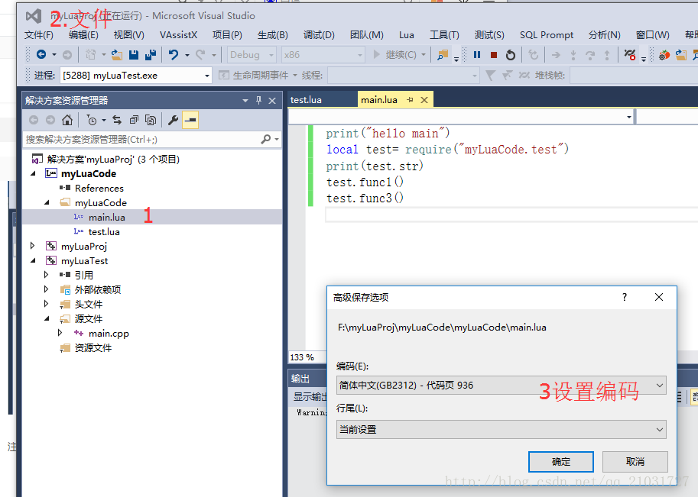Screen dimensions: 698x497
Task: Expand the myLuaProj project node
Action: tap(33, 246)
